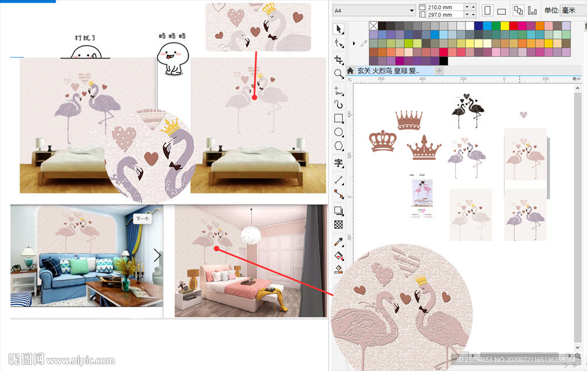Screen dimensions: 587x371
Task: Select the Color Eyedropper tool in toolbox
Action: point(339,241)
